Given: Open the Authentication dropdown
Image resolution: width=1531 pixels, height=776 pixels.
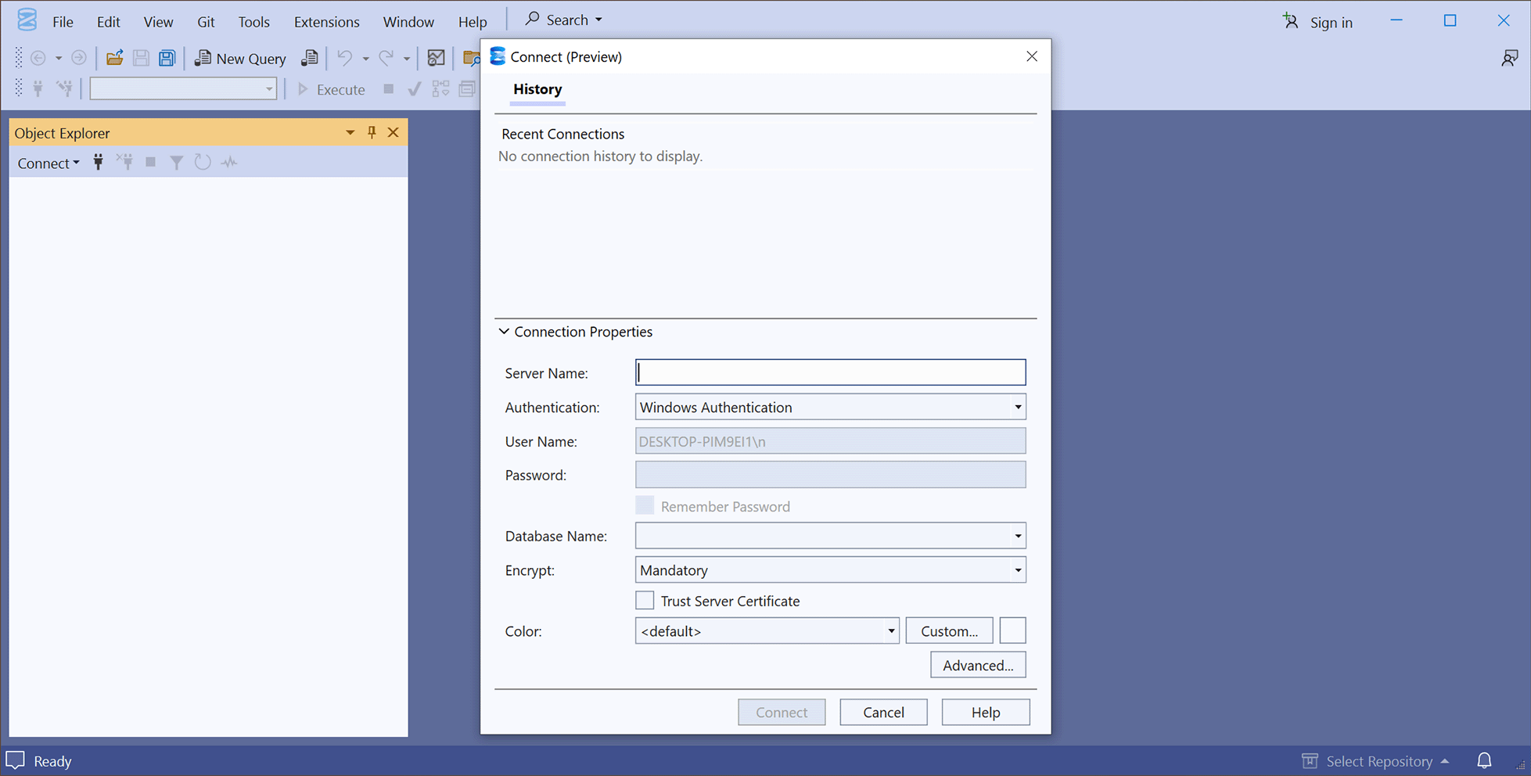Looking at the screenshot, I should click(830, 407).
